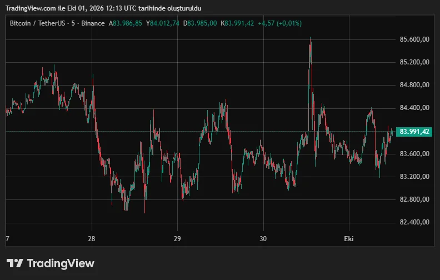Click the 83.600,00 price axis label
Viewport: 440px width, 280px height.
pyautogui.click(x=414, y=154)
